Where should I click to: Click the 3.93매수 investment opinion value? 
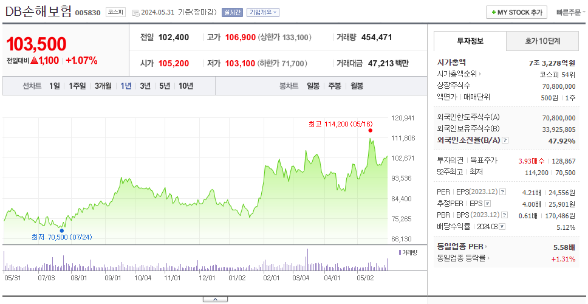tap(532, 161)
